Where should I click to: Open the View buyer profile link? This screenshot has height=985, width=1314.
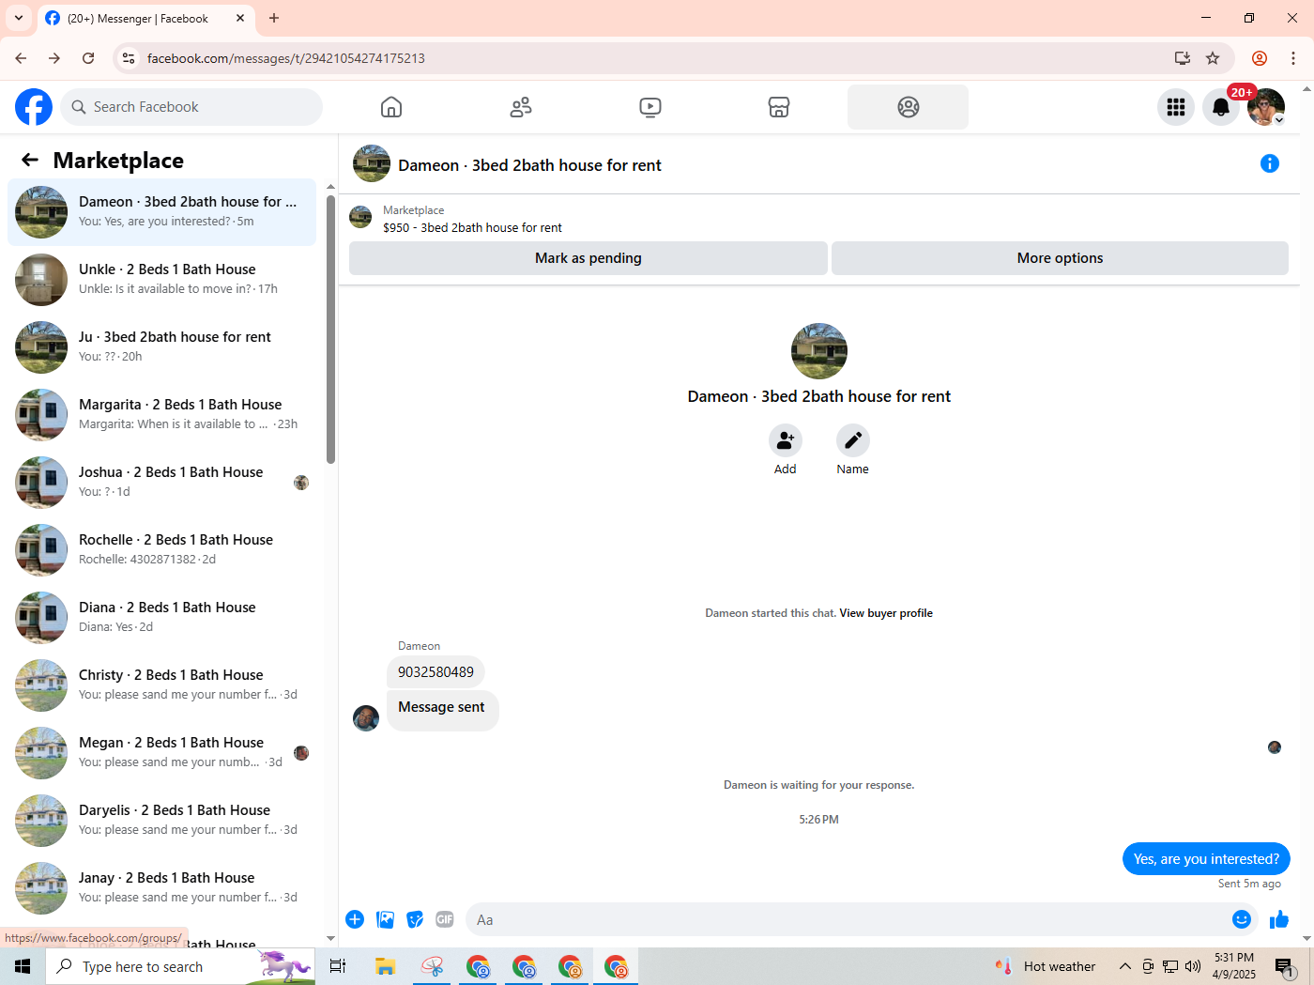click(886, 613)
